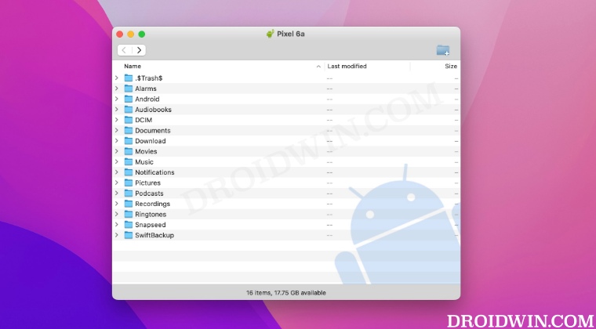Select the '.$Trash$' row name

149,78
